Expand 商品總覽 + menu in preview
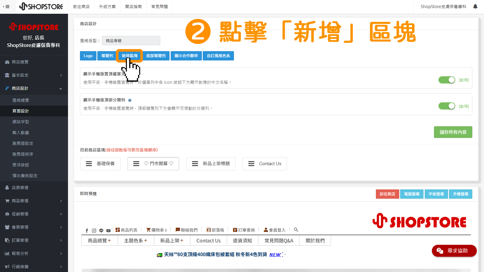The image size is (484, 272). point(99,241)
